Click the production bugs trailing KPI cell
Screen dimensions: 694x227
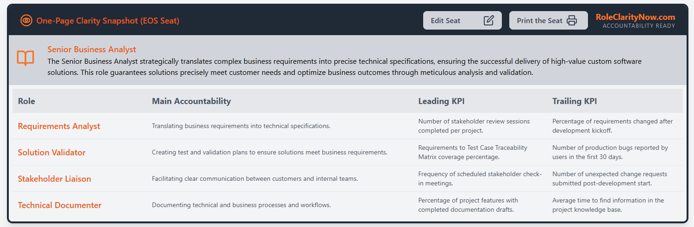(x=610, y=152)
